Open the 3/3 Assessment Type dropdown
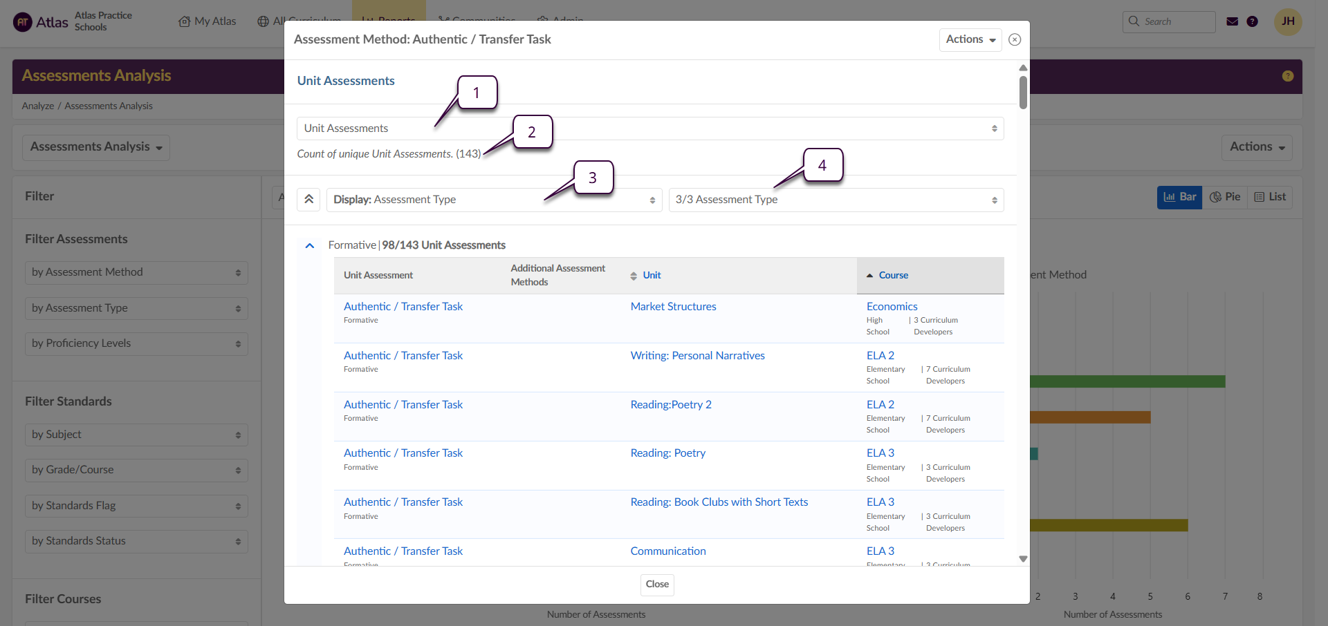 pyautogui.click(x=836, y=200)
